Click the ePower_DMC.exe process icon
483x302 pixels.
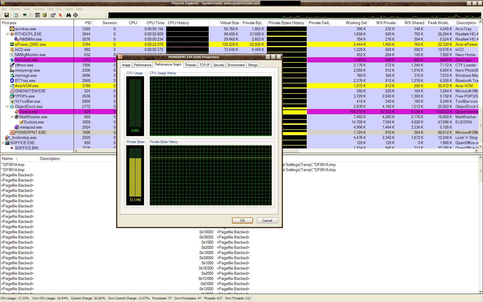coord(12,44)
